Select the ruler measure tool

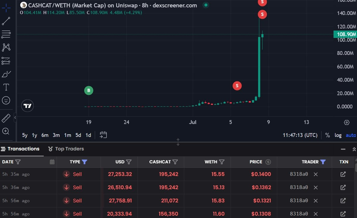tap(6, 118)
